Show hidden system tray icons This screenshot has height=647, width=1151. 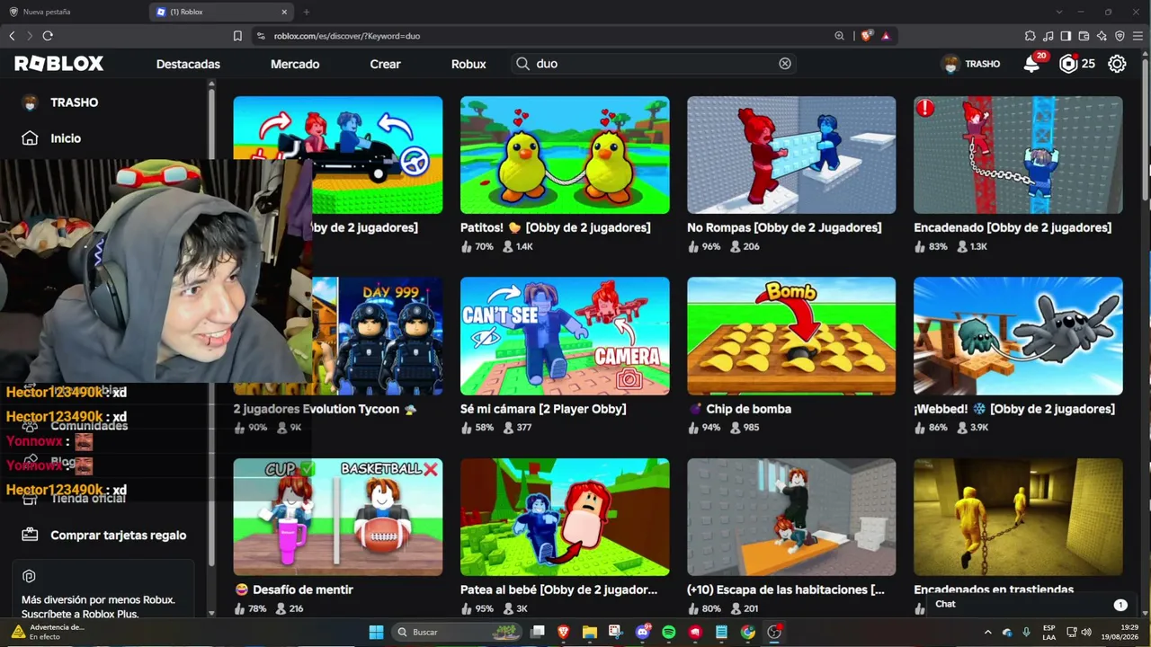click(x=987, y=632)
